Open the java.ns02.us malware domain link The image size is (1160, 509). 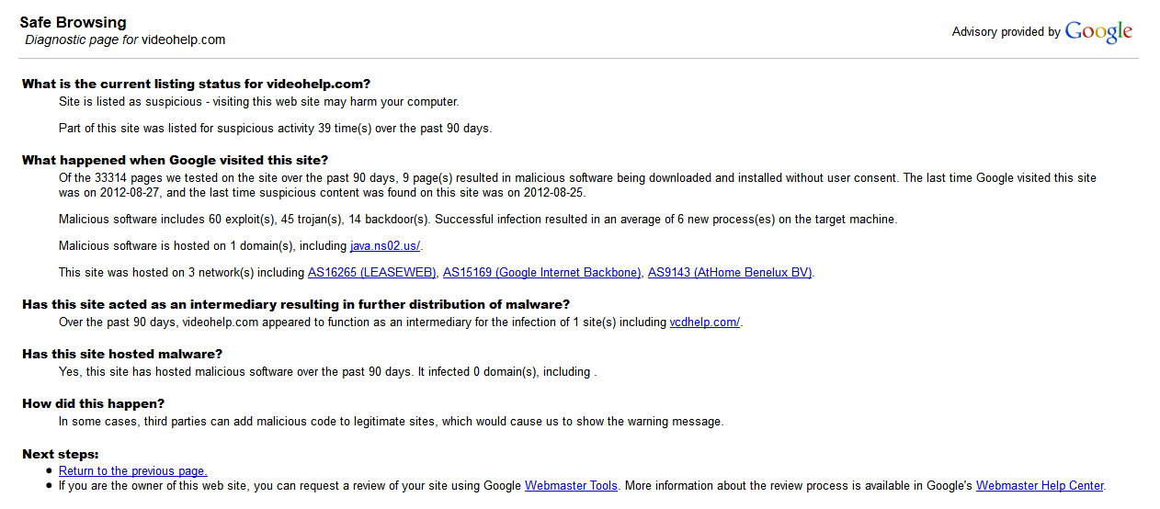point(385,246)
